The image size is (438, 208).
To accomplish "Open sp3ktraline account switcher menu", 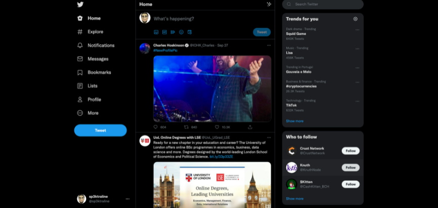I will pyautogui.click(x=127, y=199).
